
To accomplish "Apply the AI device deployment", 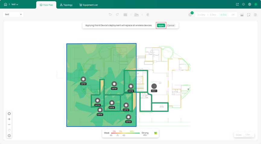I will click(x=161, y=25).
